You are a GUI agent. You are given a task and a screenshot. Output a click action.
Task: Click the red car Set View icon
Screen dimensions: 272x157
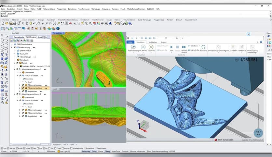tap(70, 23)
